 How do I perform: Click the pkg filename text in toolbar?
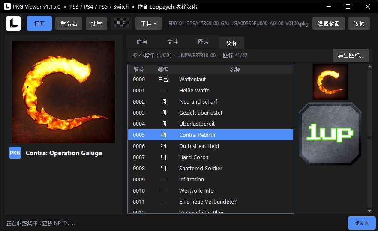click(238, 24)
